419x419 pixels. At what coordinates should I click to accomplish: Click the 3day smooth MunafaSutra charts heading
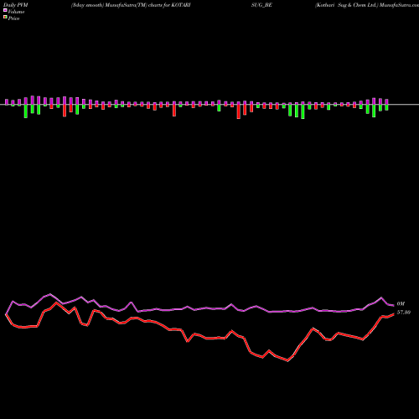pos(131,5)
